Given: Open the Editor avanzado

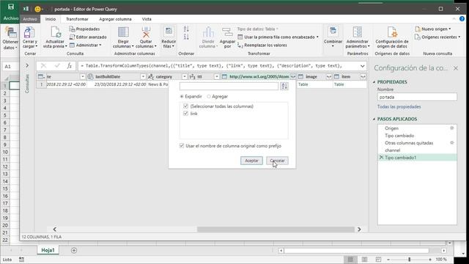Looking at the screenshot, I should [88, 37].
